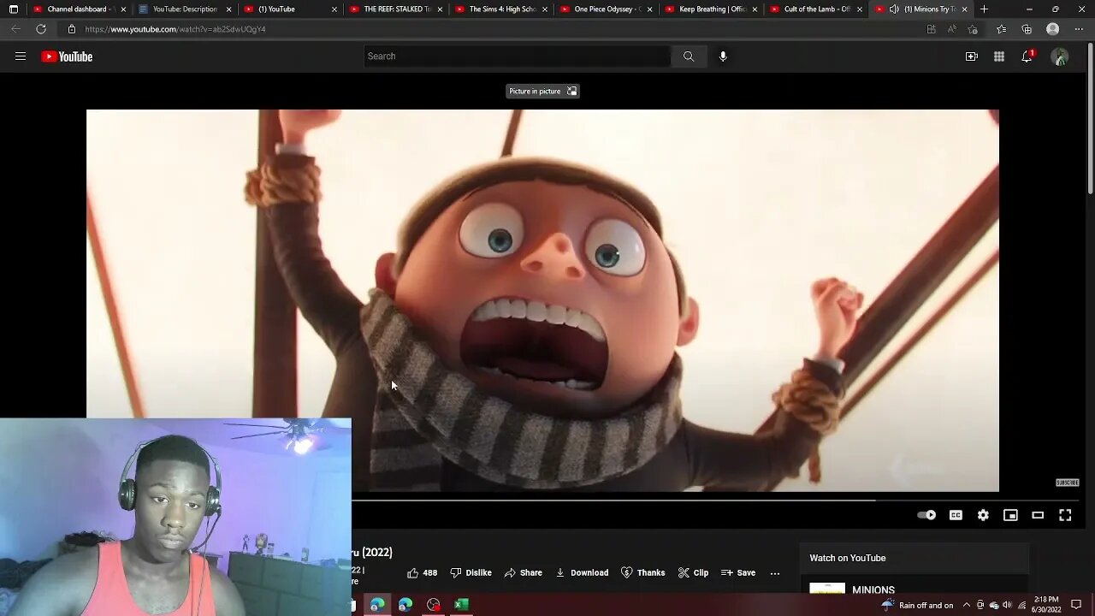This screenshot has width=1095, height=616.
Task: Switch to miniplayer mode
Action: click(x=1010, y=515)
